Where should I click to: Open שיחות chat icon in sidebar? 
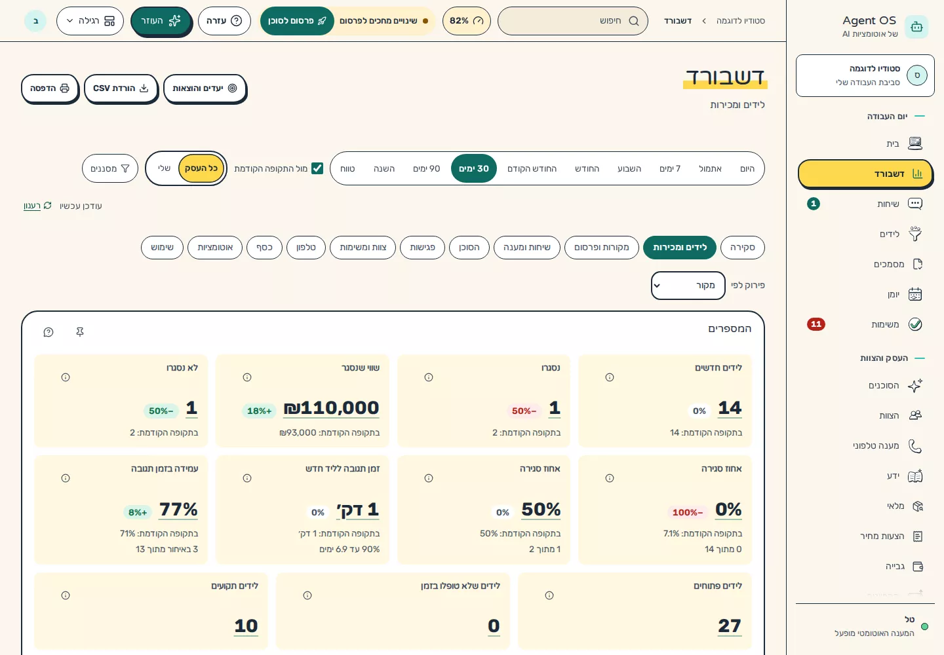[x=915, y=204]
